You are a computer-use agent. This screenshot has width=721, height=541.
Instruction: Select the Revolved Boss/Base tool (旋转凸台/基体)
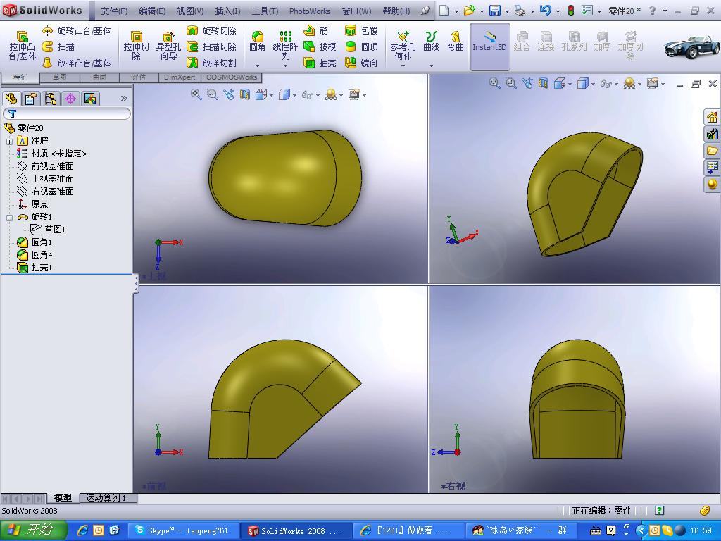point(76,31)
